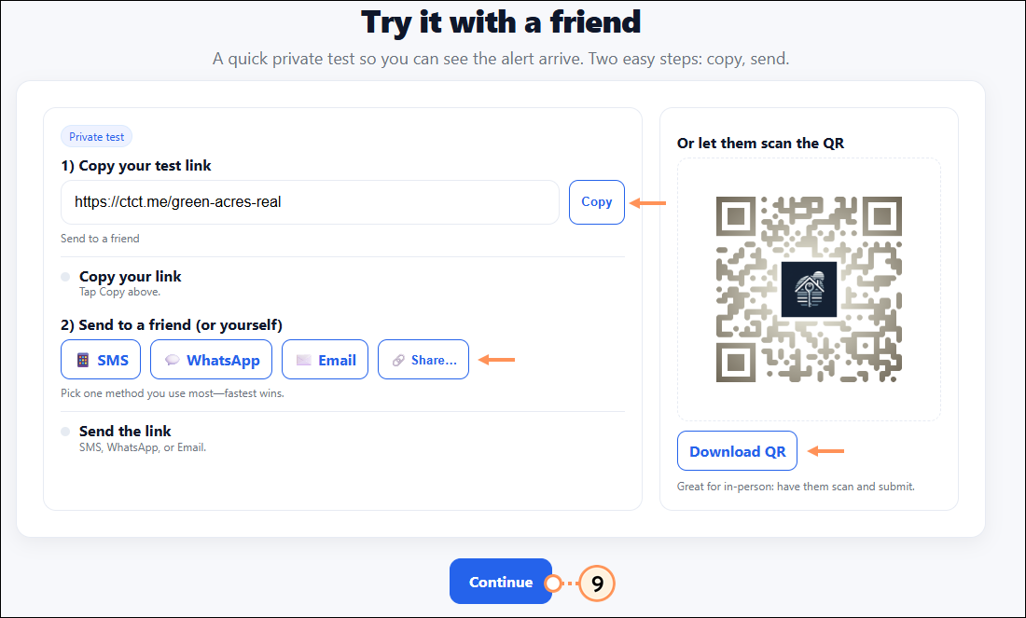The width and height of the screenshot is (1026, 618).
Task: Focus the test link URL field
Action: (310, 202)
